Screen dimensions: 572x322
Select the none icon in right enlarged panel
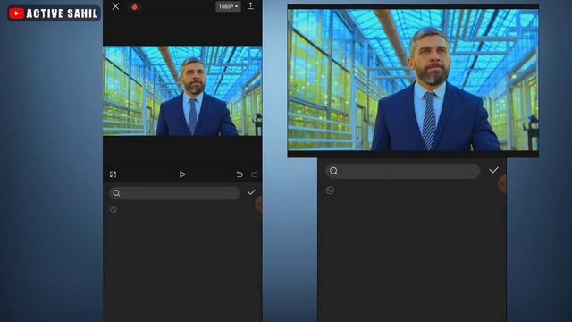point(330,191)
